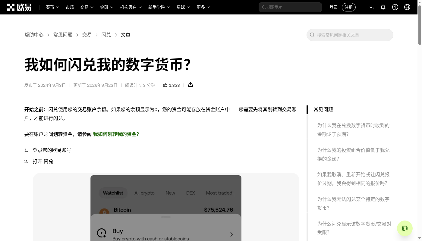The image size is (422, 241).
Task: Open the notifications bell icon
Action: click(x=383, y=7)
